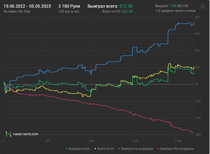Click the 1 000 x-axis label

click(91, 141)
